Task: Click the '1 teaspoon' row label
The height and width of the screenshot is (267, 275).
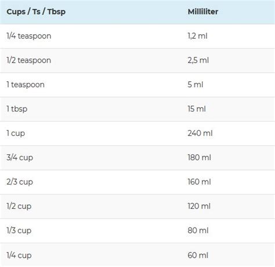Action: coord(26,85)
